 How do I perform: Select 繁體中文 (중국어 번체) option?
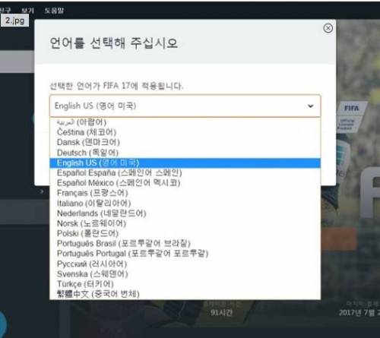pyautogui.click(x=185, y=294)
